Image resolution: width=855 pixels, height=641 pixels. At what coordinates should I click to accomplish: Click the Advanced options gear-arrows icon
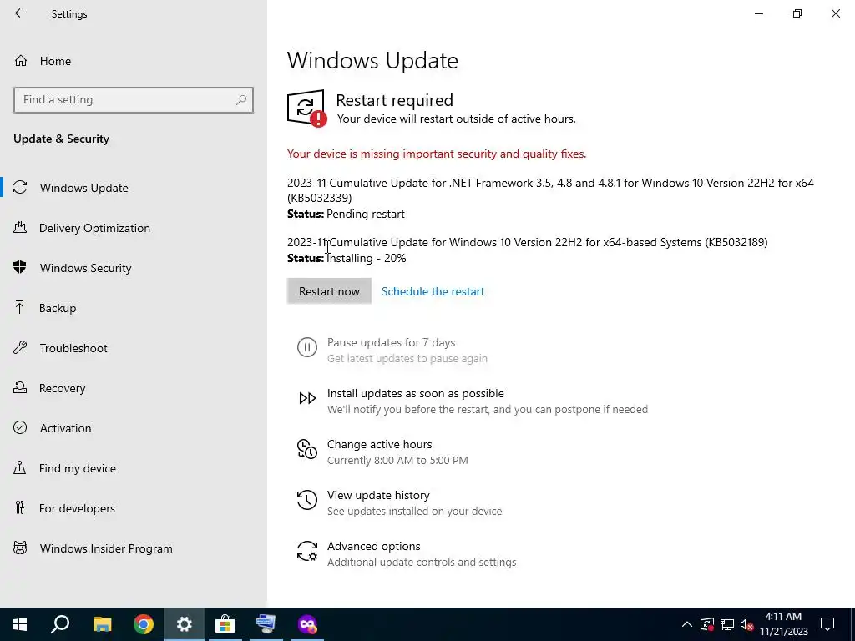[307, 551]
